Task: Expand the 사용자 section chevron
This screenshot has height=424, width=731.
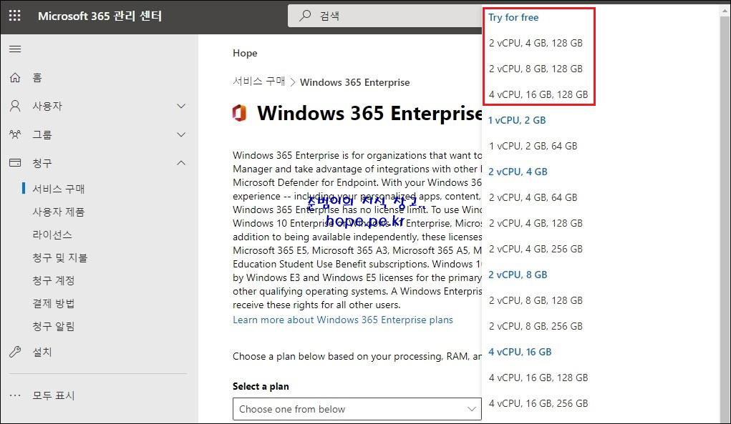Action: (x=181, y=106)
